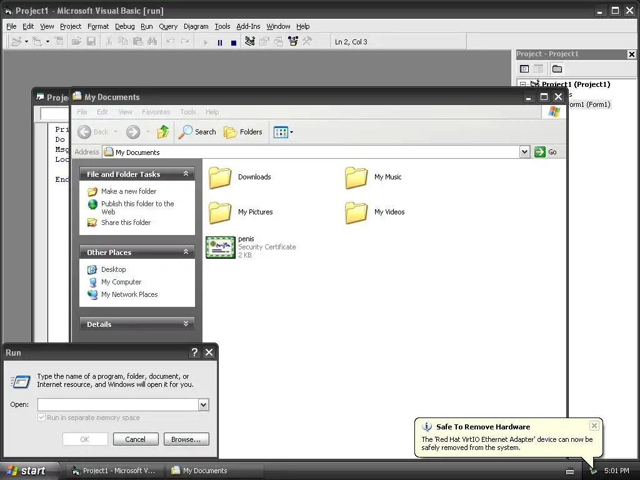Viewport: 640px width, 480px height.
Task: Click Toggle Folders icon in Project panel
Action: tap(557, 69)
